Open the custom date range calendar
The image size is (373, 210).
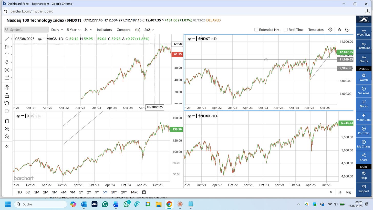(144, 192)
